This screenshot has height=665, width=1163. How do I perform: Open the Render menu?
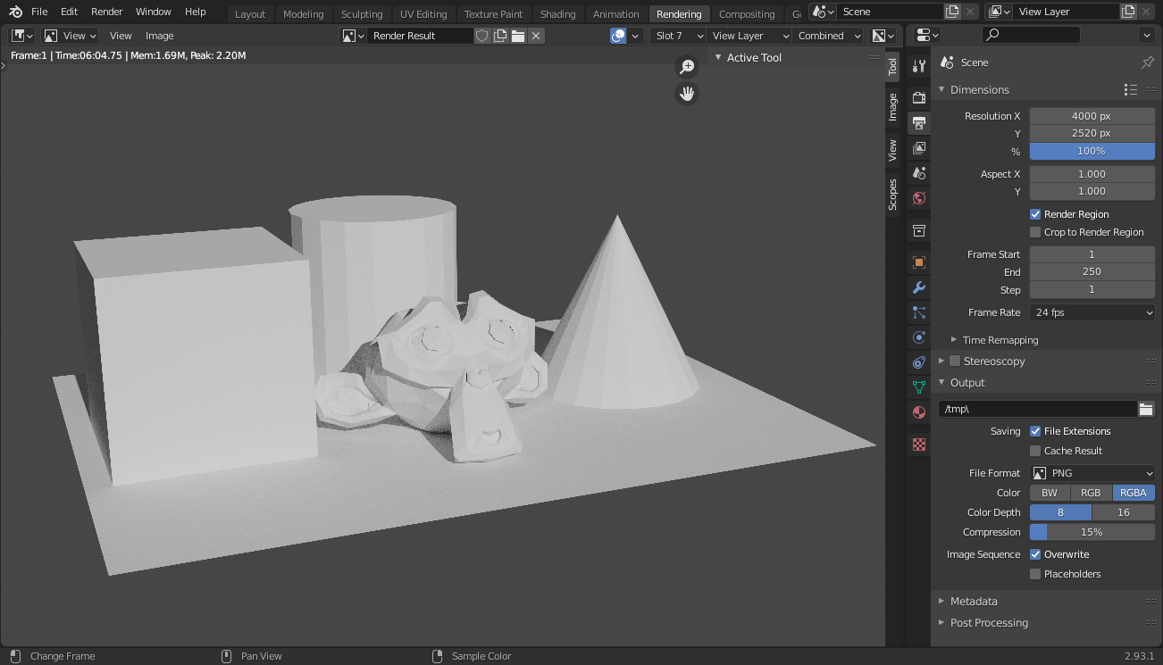pyautogui.click(x=107, y=12)
